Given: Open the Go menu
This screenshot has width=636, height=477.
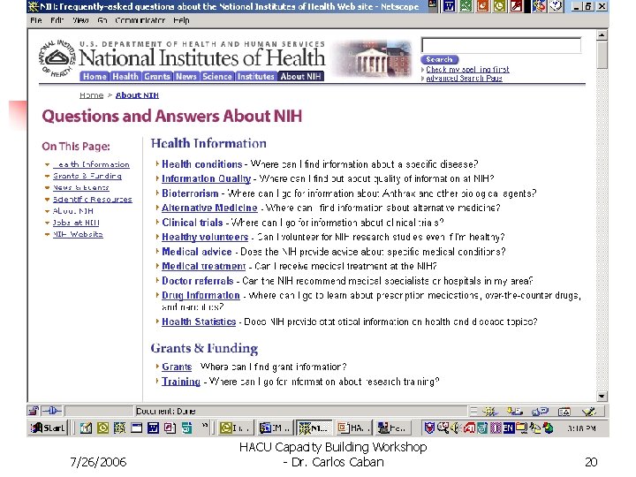Looking at the screenshot, I should tap(102, 20).
